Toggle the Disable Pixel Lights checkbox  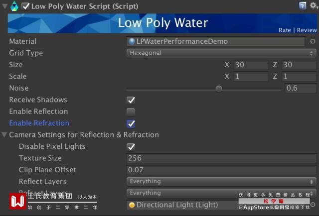point(131,147)
